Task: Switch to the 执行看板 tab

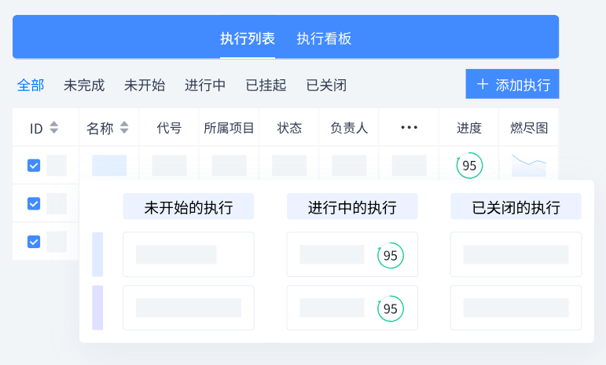Action: (x=324, y=38)
